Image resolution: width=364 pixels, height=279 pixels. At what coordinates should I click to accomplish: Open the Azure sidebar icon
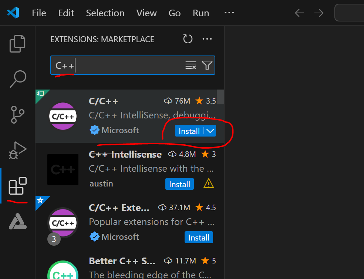pos(17,221)
